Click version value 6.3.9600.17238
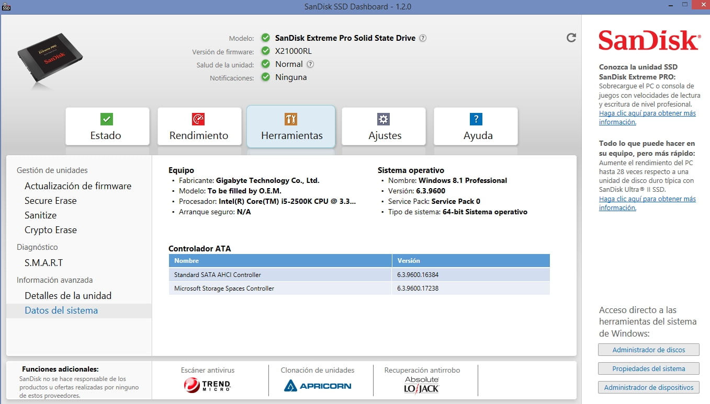This screenshot has width=710, height=404. [x=418, y=288]
